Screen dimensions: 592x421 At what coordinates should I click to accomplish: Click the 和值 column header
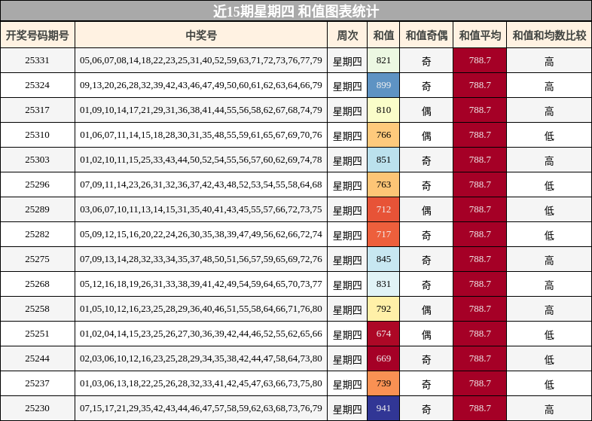(x=383, y=35)
